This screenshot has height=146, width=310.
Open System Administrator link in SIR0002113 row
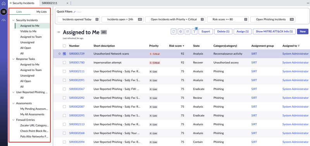(x=295, y=124)
